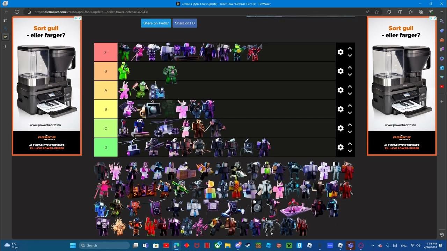
Task: Move C tier row down with arrow
Action: [350, 132]
